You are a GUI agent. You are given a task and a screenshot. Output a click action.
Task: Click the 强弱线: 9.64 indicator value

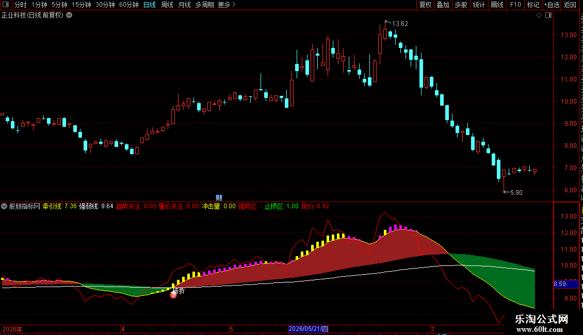point(96,206)
